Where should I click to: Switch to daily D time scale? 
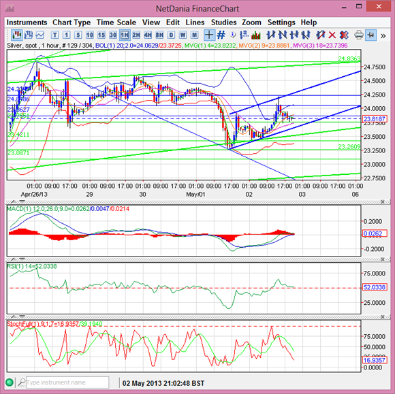[x=171, y=35]
